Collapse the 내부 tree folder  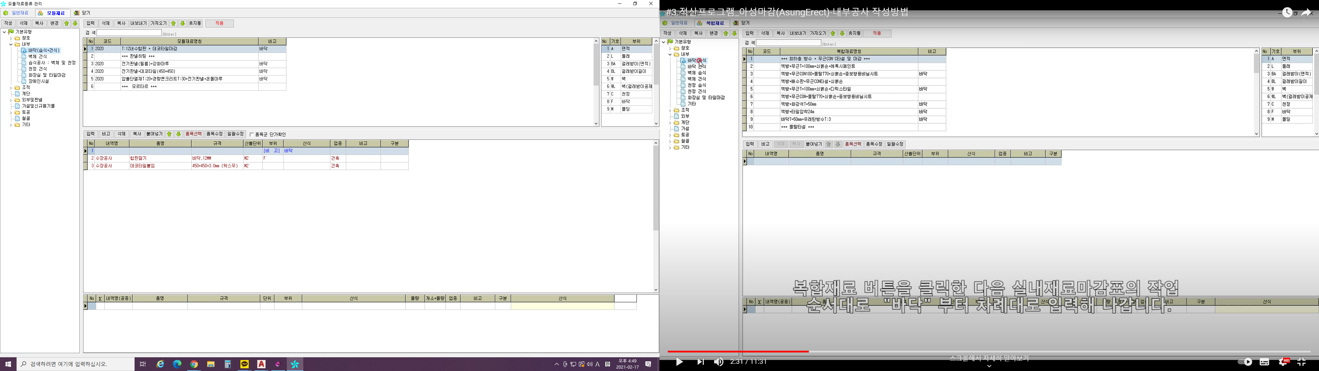click(11, 44)
